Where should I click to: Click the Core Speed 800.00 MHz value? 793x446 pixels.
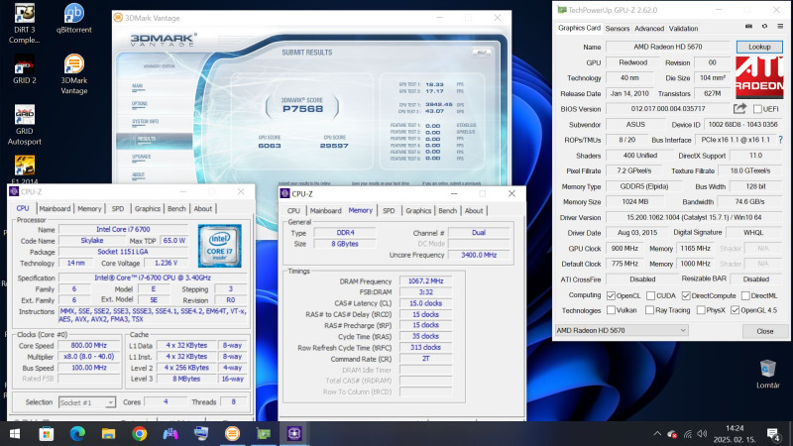pos(88,345)
